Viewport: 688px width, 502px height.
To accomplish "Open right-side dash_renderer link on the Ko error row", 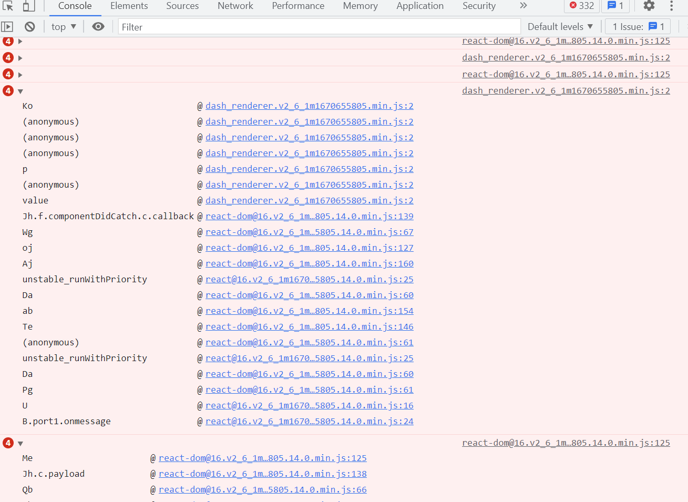I will [566, 91].
